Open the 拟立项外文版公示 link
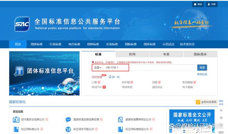This screenshot has height=134, width=228. coord(84,129)
